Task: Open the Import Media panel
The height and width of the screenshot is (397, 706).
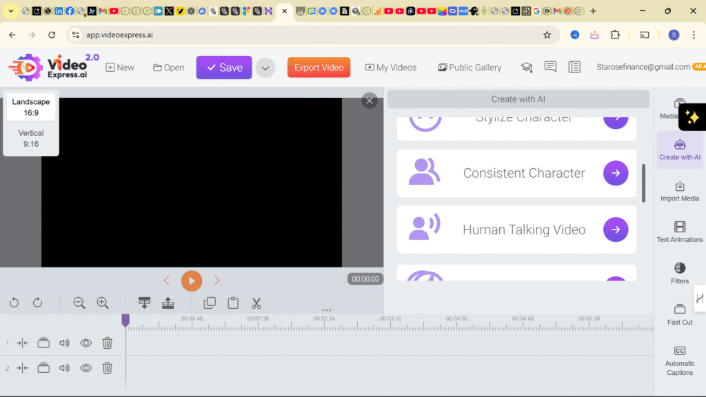Action: click(679, 192)
